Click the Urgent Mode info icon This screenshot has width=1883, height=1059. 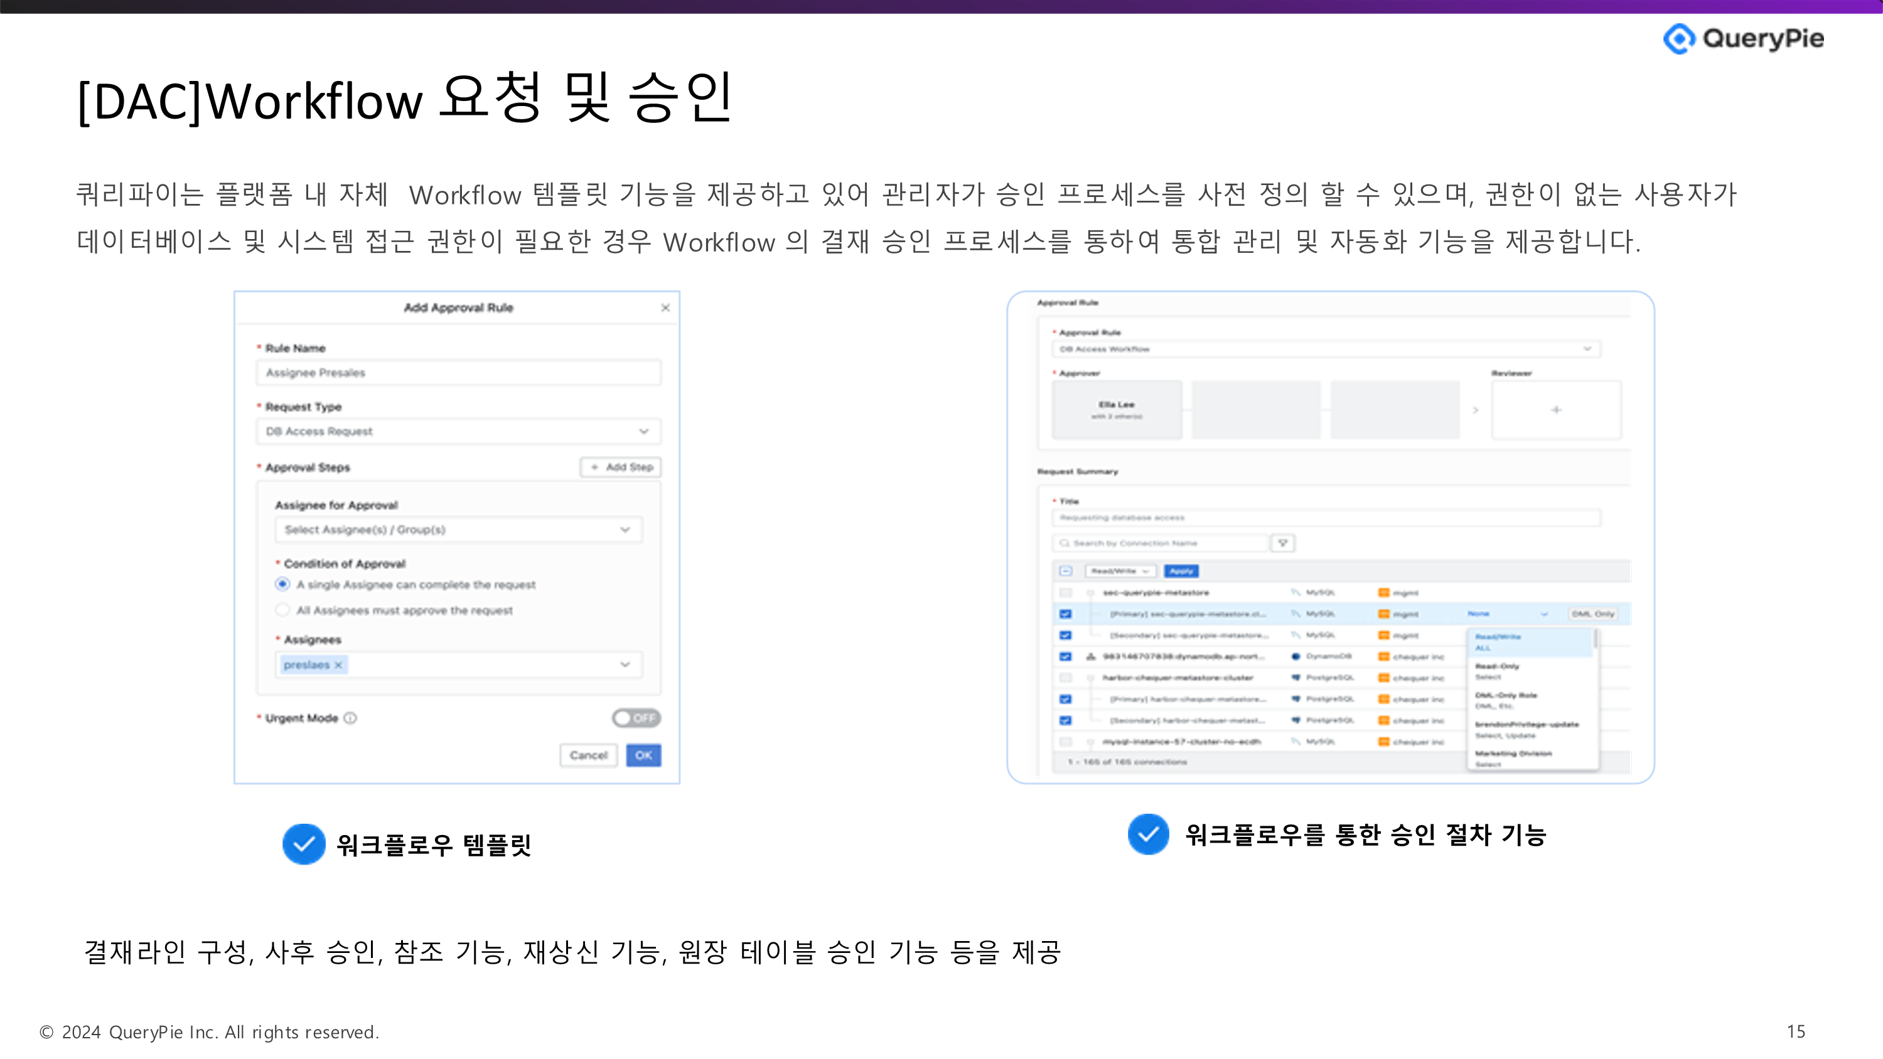(x=350, y=718)
